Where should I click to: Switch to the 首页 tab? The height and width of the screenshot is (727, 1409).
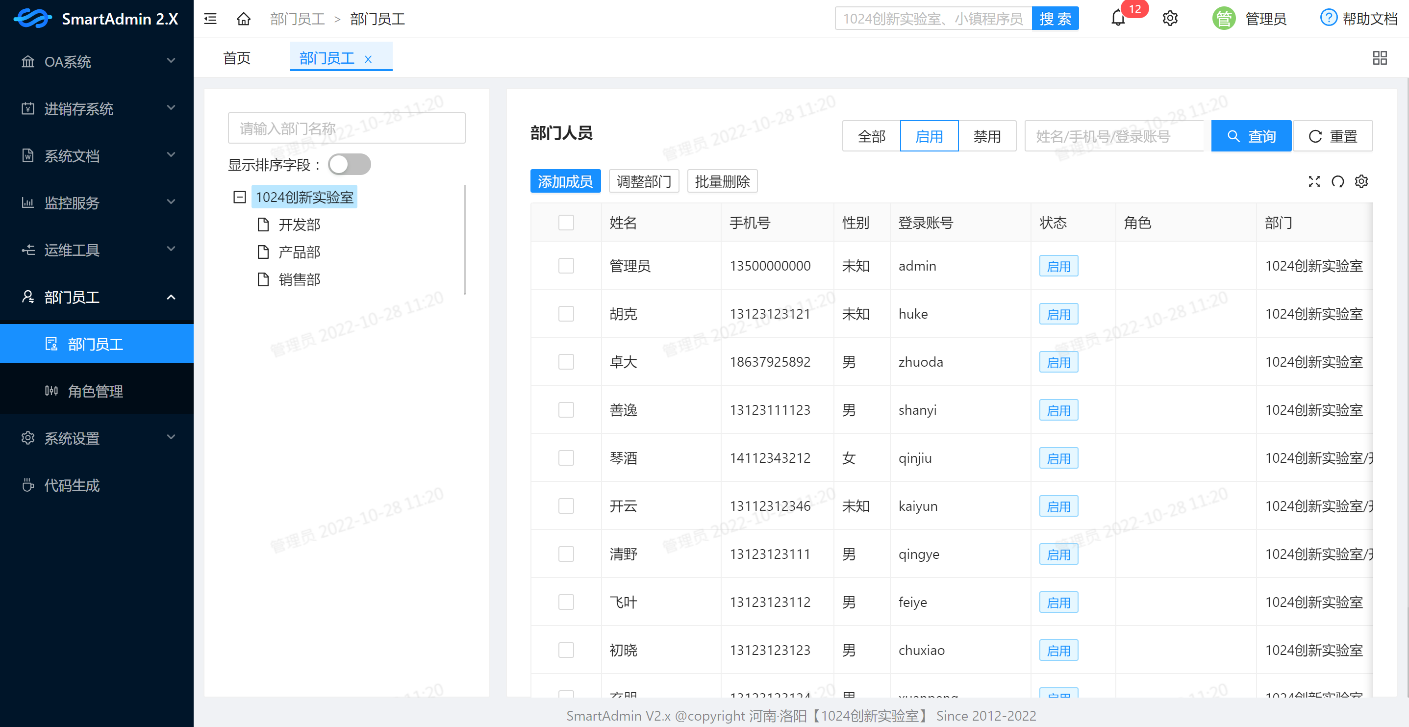[x=237, y=58]
